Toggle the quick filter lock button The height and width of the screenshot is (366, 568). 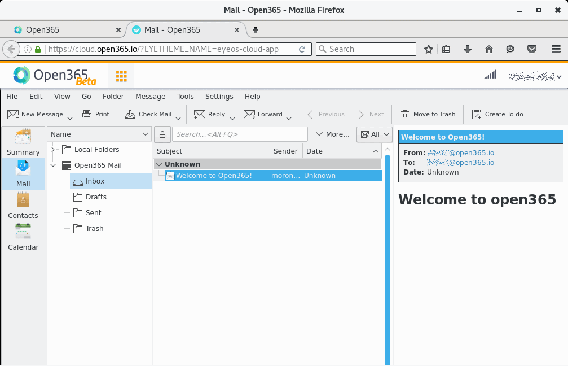(162, 134)
